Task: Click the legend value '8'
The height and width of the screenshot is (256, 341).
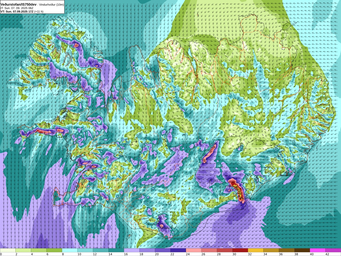Action: pyautogui.click(x=63, y=254)
